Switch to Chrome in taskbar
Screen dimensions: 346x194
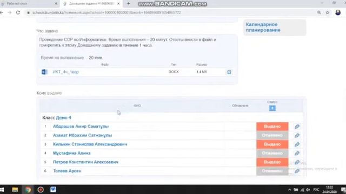[28, 190]
